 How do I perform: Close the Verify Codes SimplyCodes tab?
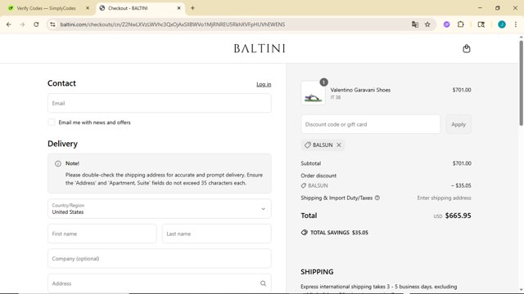click(x=88, y=8)
